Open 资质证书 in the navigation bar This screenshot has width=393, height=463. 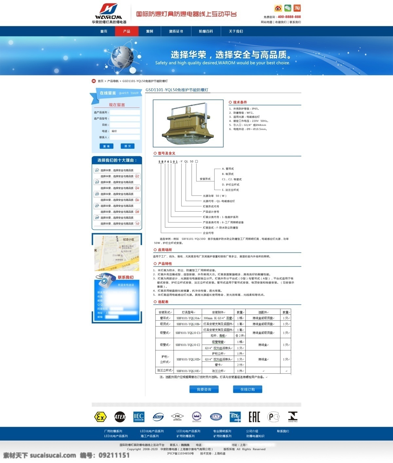tap(176, 32)
